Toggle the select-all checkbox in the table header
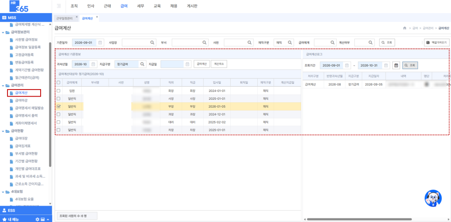Image resolution: width=451 pixels, height=222 pixels. [x=59, y=83]
